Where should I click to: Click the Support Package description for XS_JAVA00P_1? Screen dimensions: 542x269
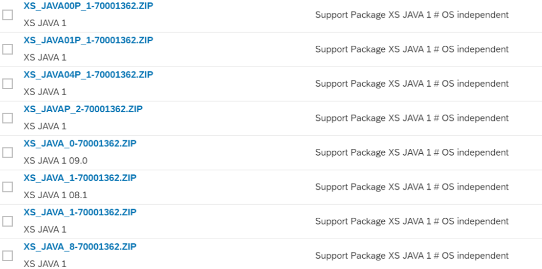point(412,15)
